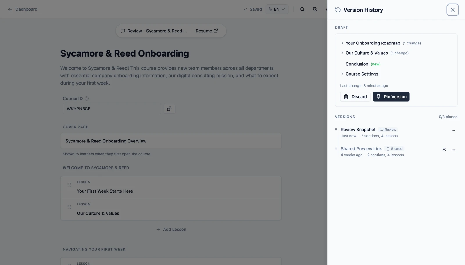Select the Shared Preview Link version
The width and height of the screenshot is (465, 265).
(361, 148)
